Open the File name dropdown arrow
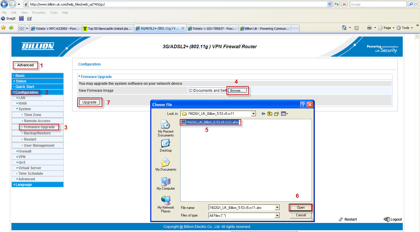The image size is (420, 232). click(x=277, y=207)
